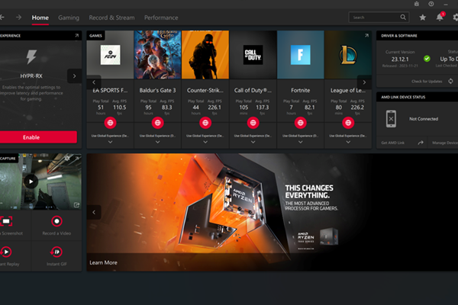Screen dimensions: 458x305
Task: Click Check for Updates
Action: (x=427, y=81)
